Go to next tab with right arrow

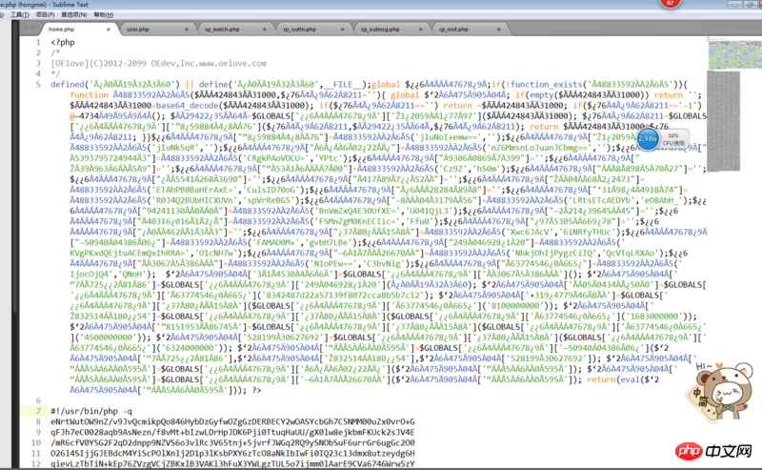32,29
